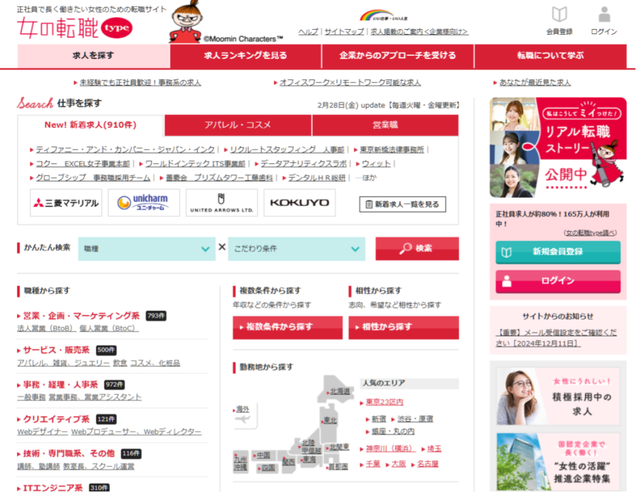Click the 新着求人一覧を見る button
The height and width of the screenshot is (492, 636).
[x=402, y=204]
